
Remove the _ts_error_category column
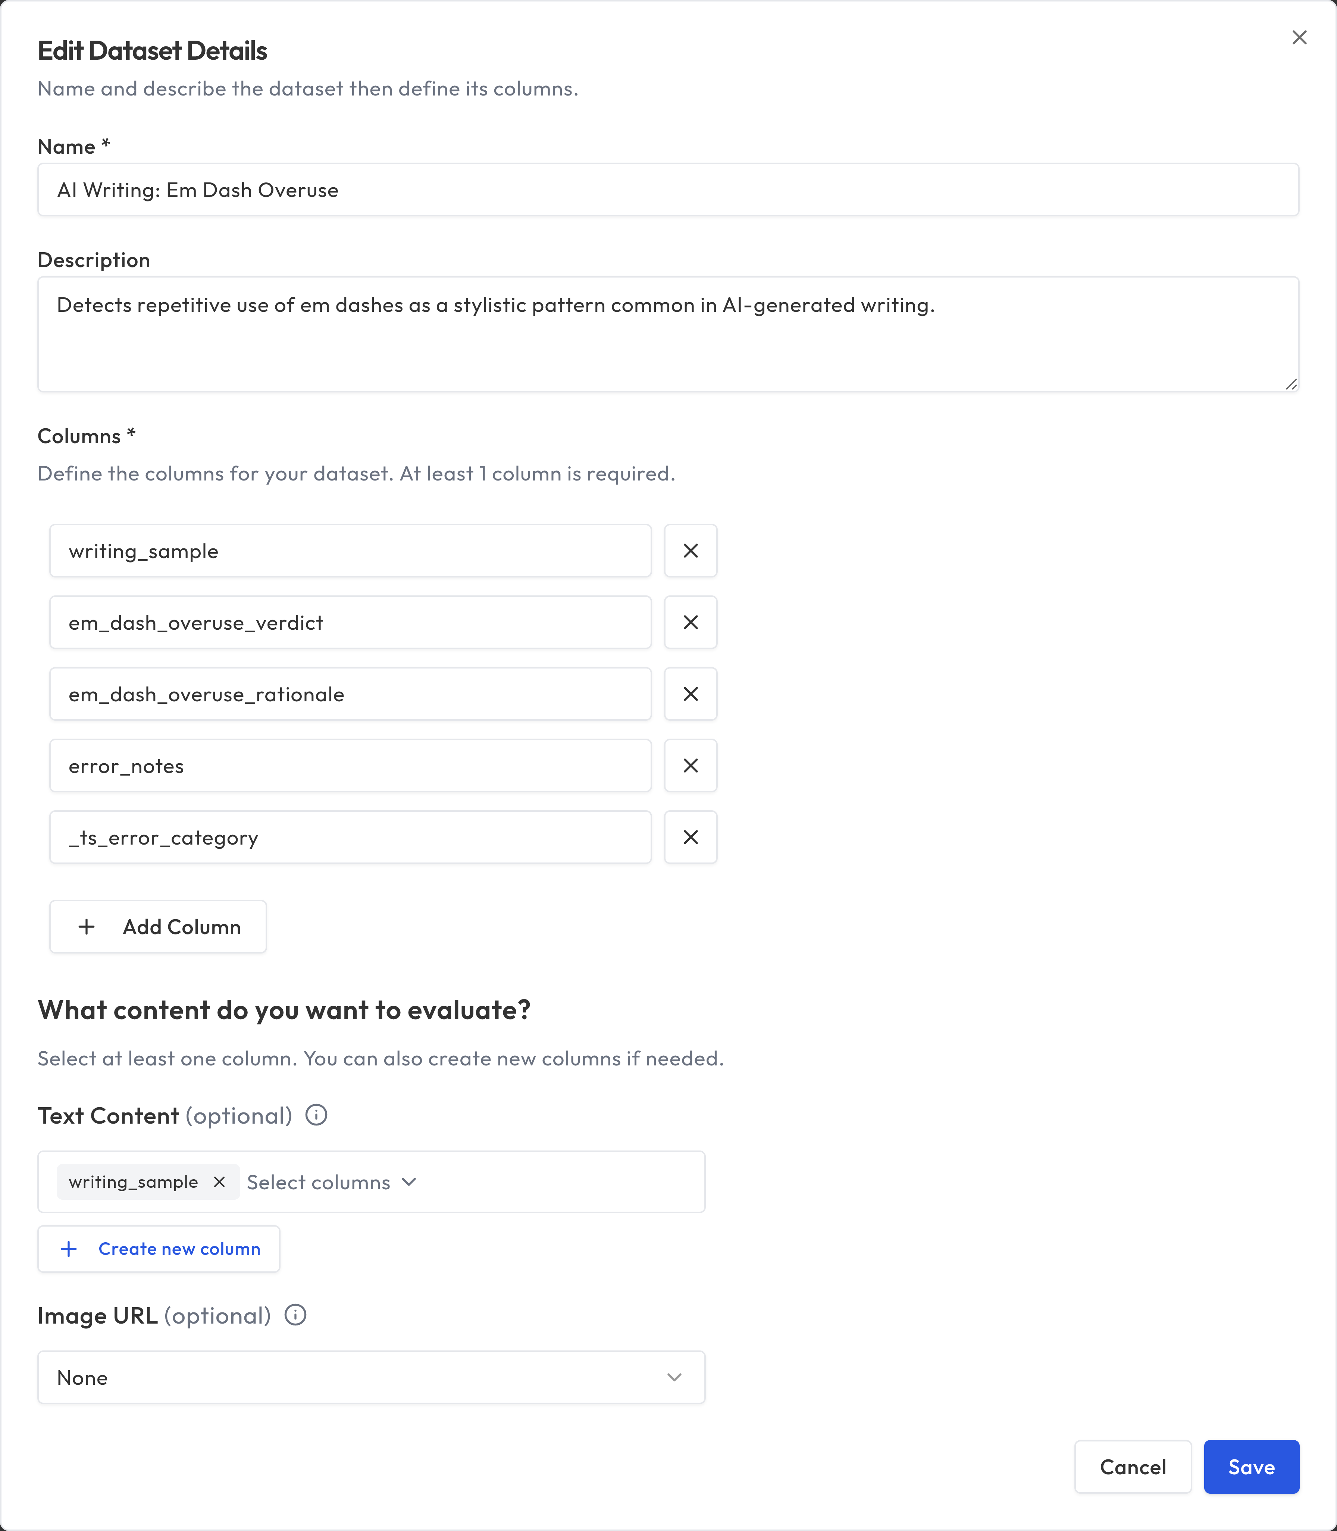(x=690, y=837)
